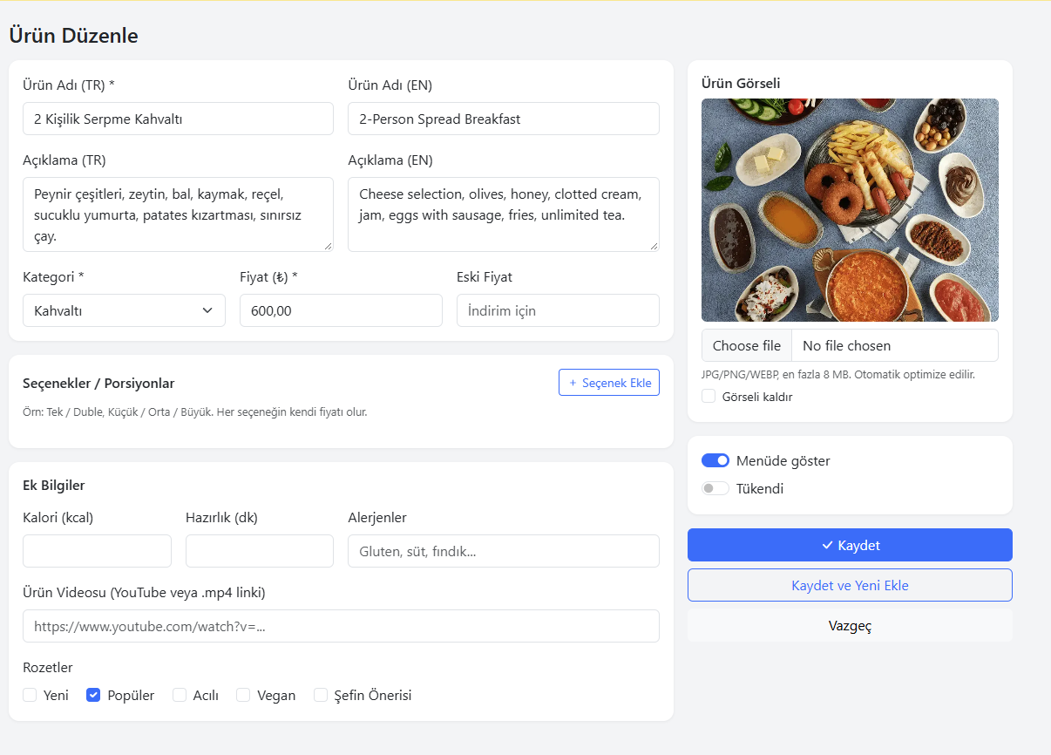Click into the Açıklama (TR) textarea
Screen dimensions: 1051x755
click(178, 214)
